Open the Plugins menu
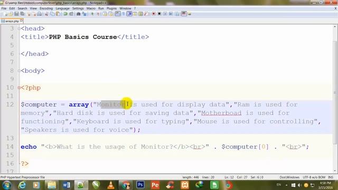338x190 pixels. [111, 8]
